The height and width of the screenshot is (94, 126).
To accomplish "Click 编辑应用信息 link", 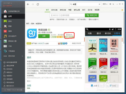I will pos(76,43).
